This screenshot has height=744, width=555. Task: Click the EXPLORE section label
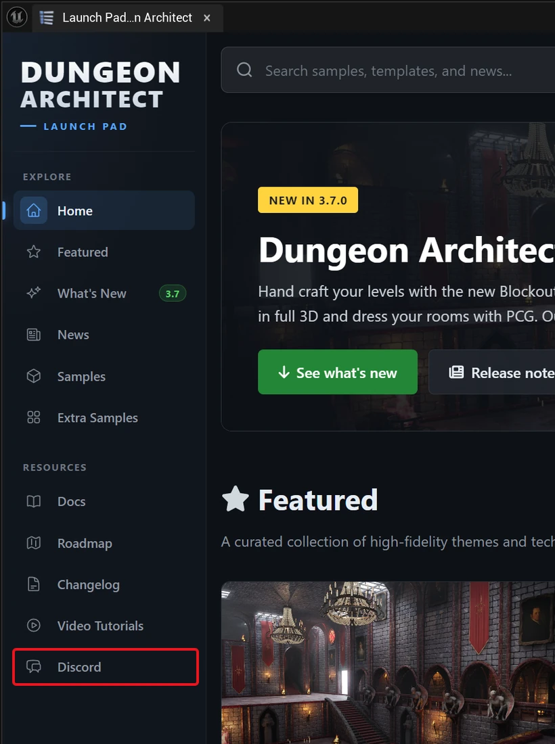coord(47,177)
